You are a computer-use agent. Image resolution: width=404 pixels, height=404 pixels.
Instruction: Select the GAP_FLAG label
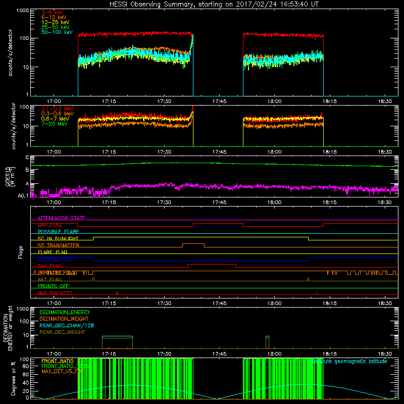pos(49,225)
